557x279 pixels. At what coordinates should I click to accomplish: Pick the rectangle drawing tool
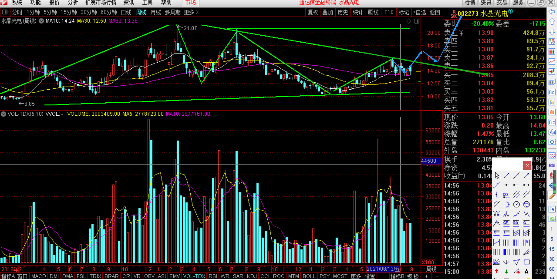point(526,262)
